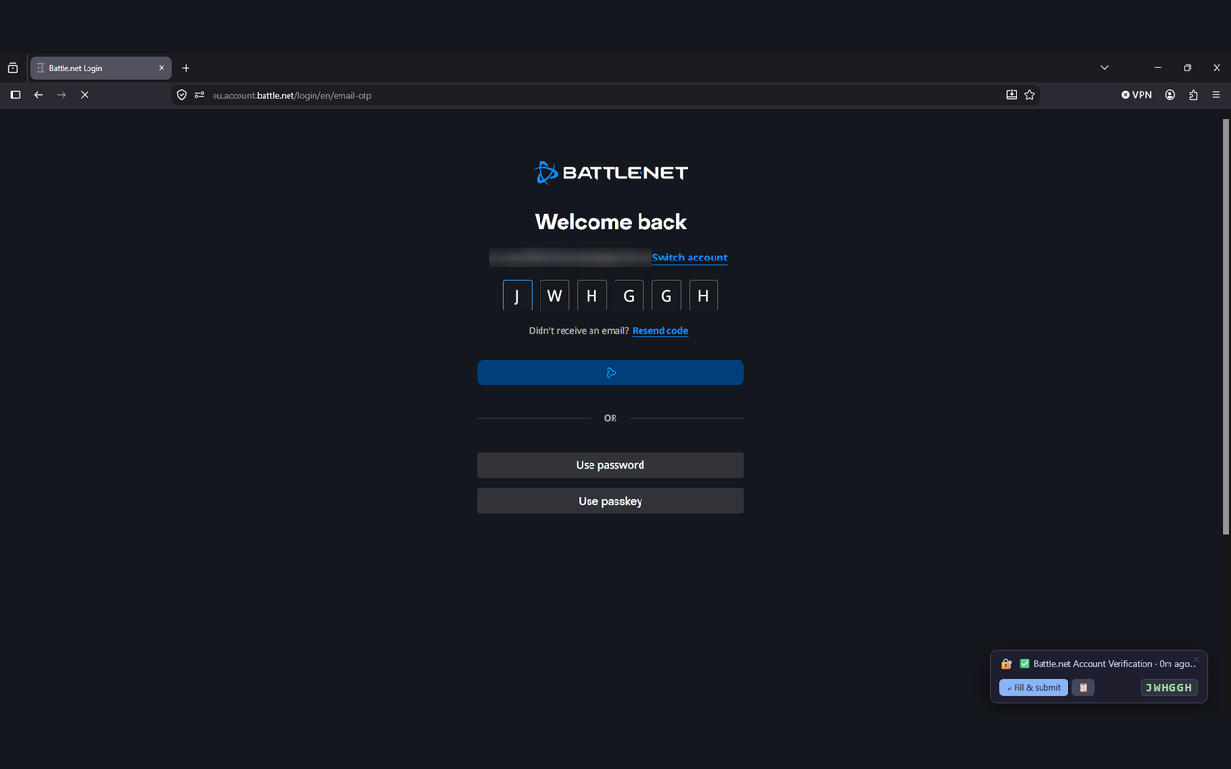Viewport: 1231px width, 769px height.
Task: Expand the list all tabs chevron
Action: point(1104,68)
